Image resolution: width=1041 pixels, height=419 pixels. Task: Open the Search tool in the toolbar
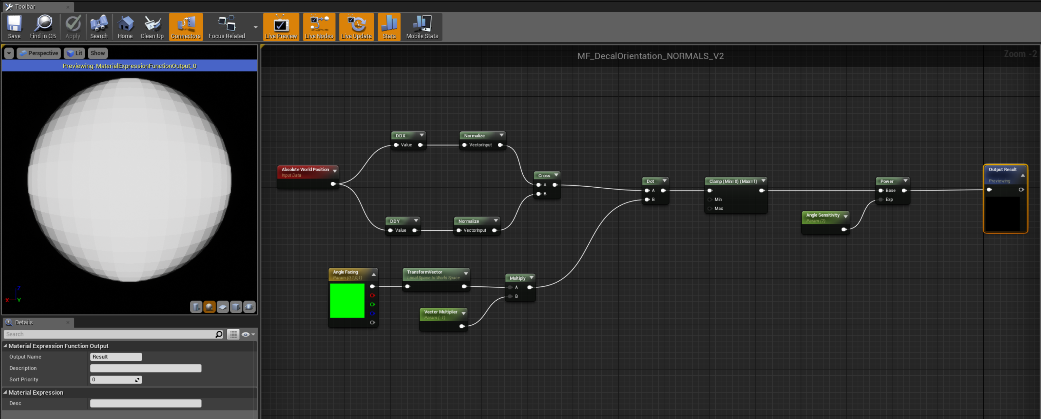(x=99, y=26)
